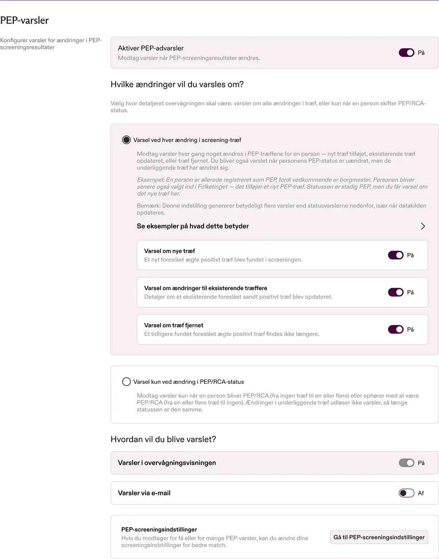Choose Varsel kun ved ændring i PEP/RCA-status

(126, 382)
